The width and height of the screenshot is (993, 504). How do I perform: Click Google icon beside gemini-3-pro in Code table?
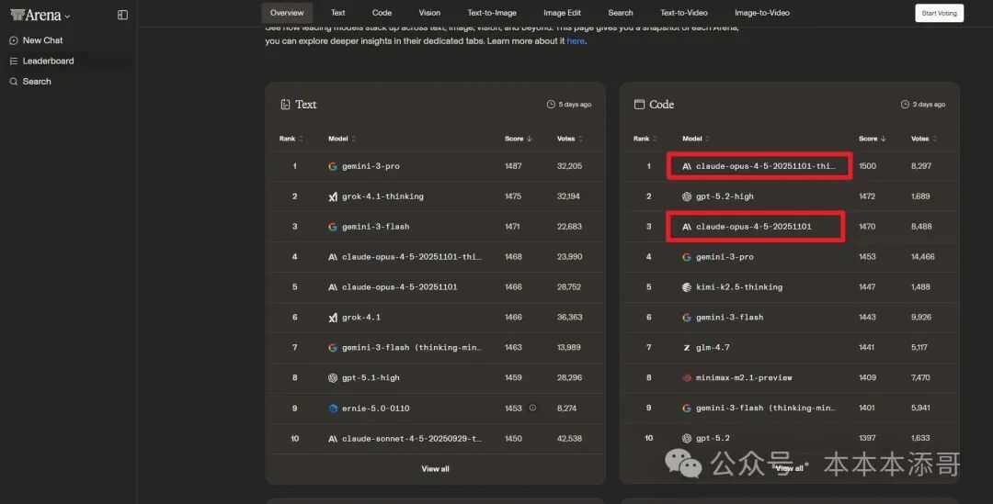coord(687,257)
